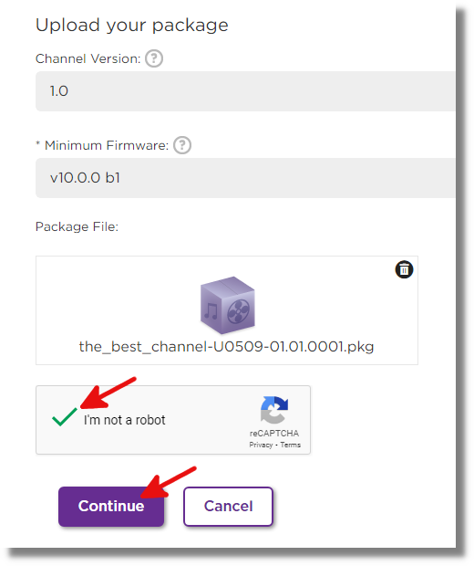Click the Upload your package heading
The height and width of the screenshot is (566, 474).
[132, 26]
